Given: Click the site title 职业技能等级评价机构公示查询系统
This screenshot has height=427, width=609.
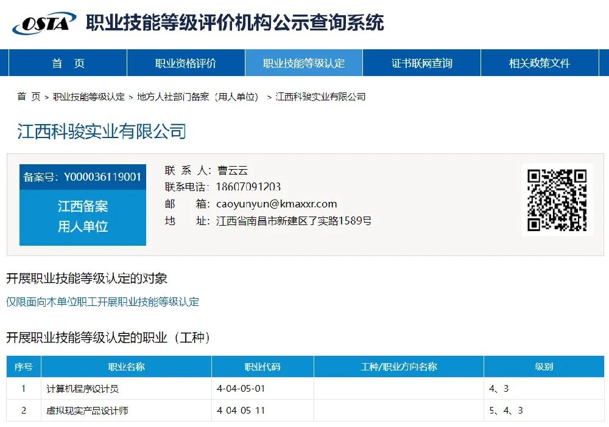Looking at the screenshot, I should 235,23.
